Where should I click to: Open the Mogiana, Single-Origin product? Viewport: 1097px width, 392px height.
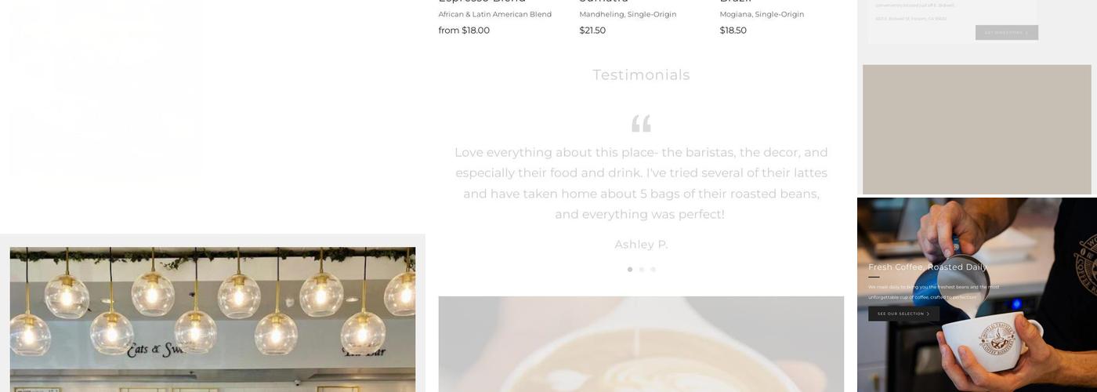coord(762,14)
